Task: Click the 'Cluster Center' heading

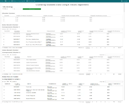Action: [x=9, y=13]
